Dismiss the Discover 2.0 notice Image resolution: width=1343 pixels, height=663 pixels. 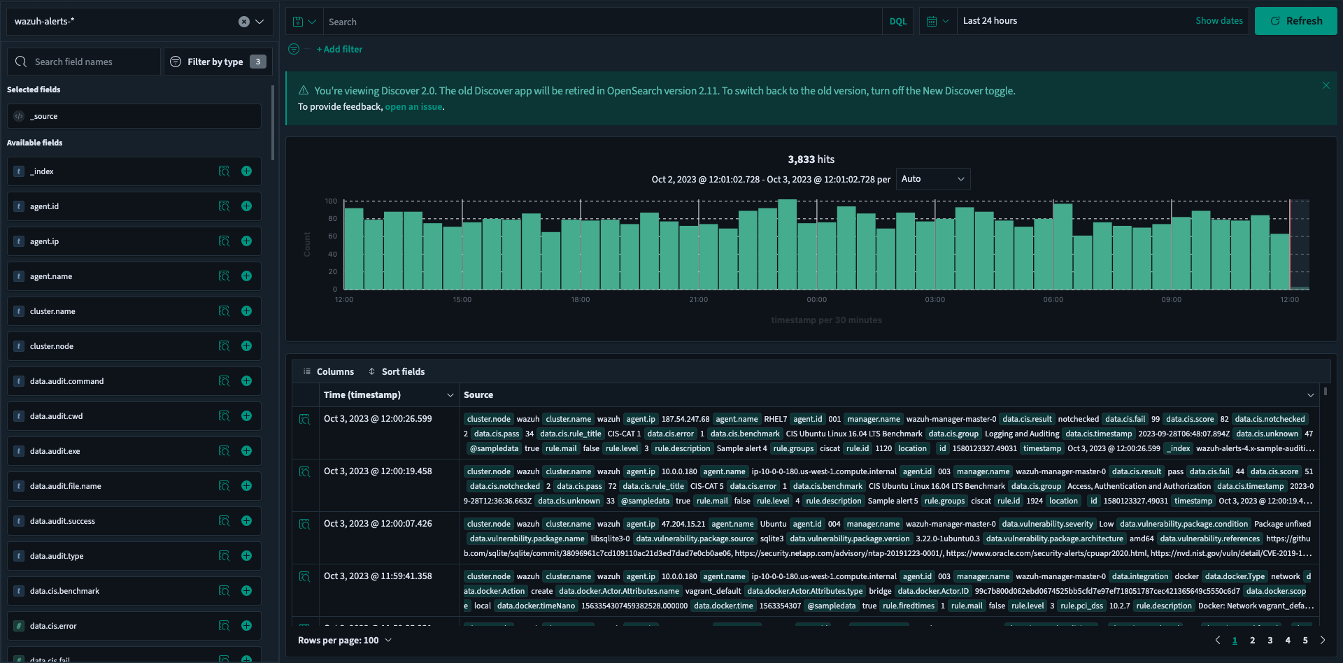click(1326, 85)
